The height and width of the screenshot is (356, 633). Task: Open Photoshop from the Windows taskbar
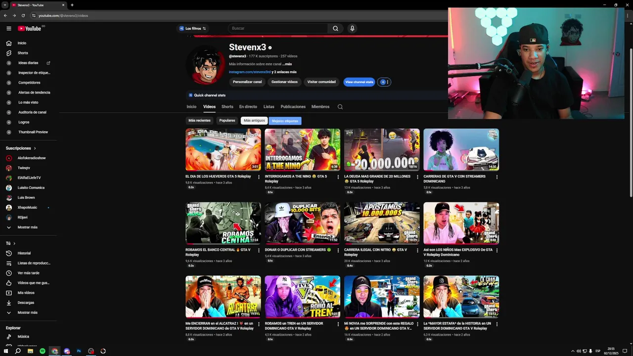pyautogui.click(x=79, y=351)
